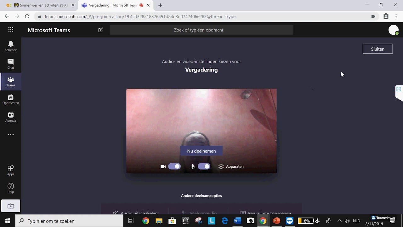The height and width of the screenshot is (227, 403).
Task: Click the battery 18% indicator
Action: [x=305, y=221]
